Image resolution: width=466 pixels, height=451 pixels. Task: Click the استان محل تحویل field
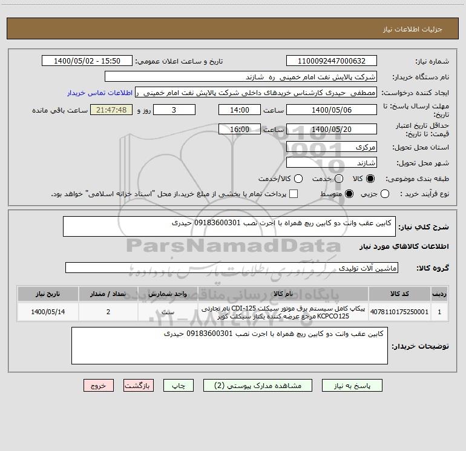tap(332, 147)
